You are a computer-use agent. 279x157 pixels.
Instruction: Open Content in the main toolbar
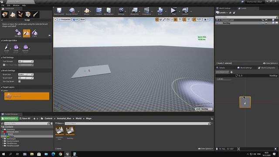(x=99, y=11)
